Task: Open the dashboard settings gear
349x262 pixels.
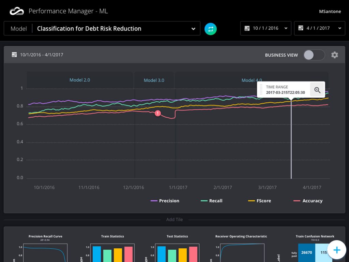Action: click(335, 55)
